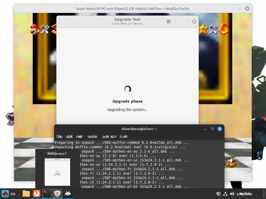This screenshot has height=199, width=266.
Task: Open the wired network tray icon
Action: pyautogui.click(x=225, y=194)
